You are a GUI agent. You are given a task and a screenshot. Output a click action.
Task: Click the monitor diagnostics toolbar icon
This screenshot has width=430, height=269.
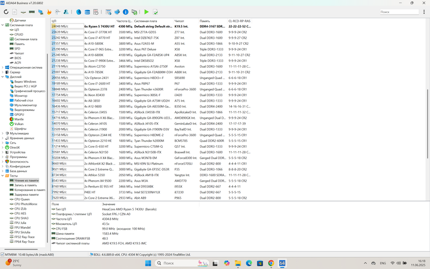pyautogui.click(x=41, y=12)
